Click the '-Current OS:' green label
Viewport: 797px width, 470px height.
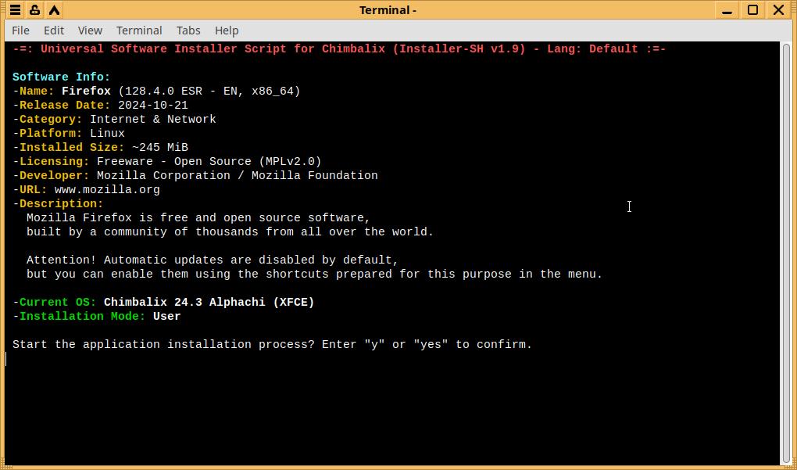tap(55, 302)
